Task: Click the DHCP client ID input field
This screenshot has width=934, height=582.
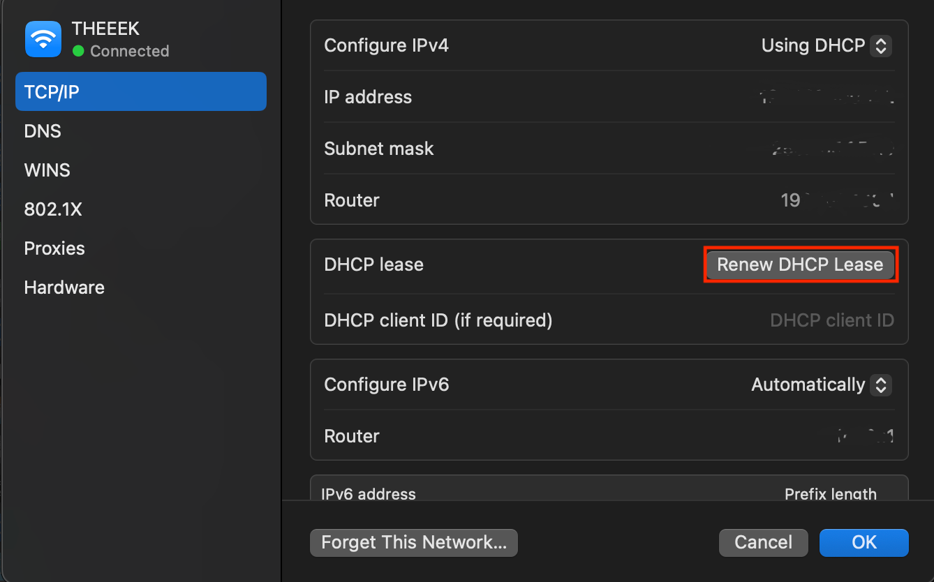Action: (x=832, y=320)
